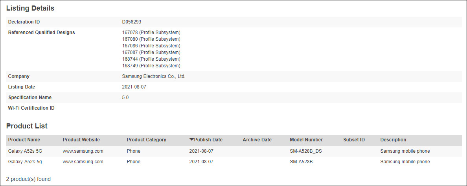Click the Subset ID column header
Viewport: 467px width, 186px height.
point(354,140)
